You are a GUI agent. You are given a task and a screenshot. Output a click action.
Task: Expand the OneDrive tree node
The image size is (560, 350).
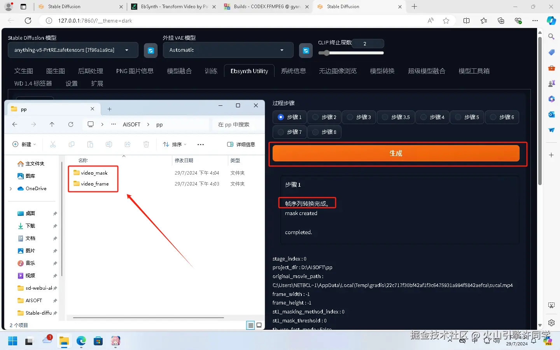point(10,189)
